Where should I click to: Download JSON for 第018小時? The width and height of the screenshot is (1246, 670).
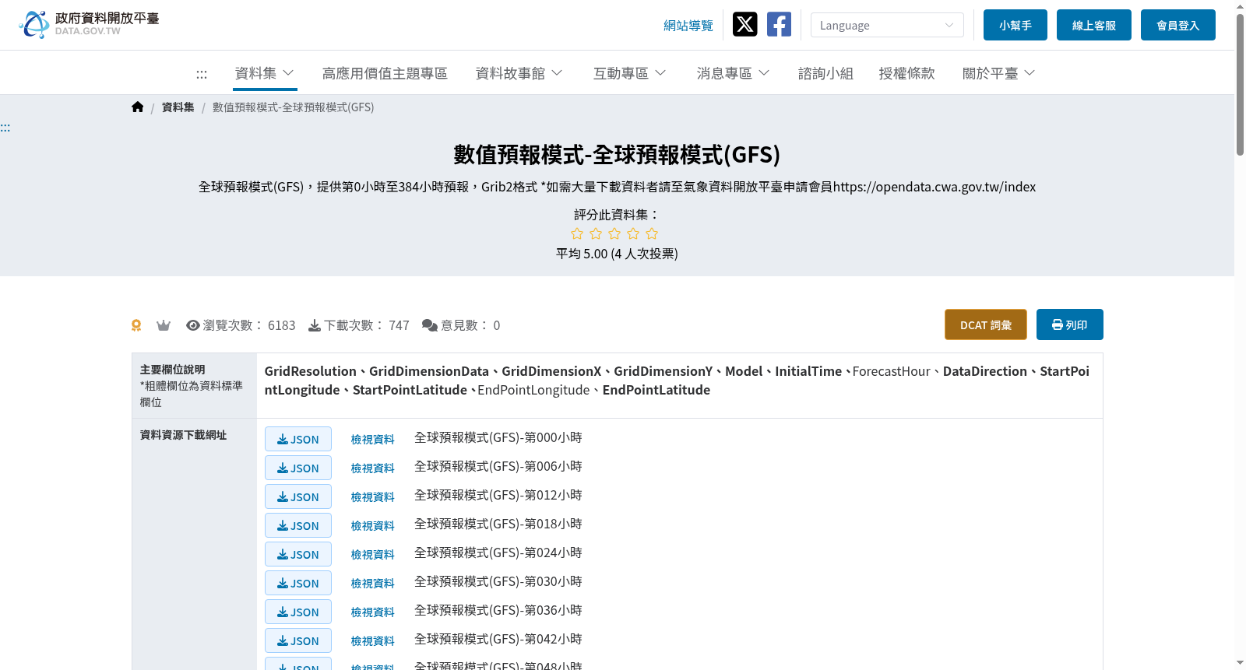click(298, 525)
